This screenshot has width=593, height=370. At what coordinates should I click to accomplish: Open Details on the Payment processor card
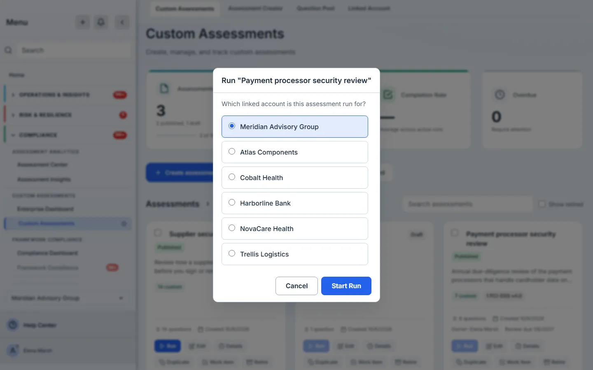[x=528, y=346]
